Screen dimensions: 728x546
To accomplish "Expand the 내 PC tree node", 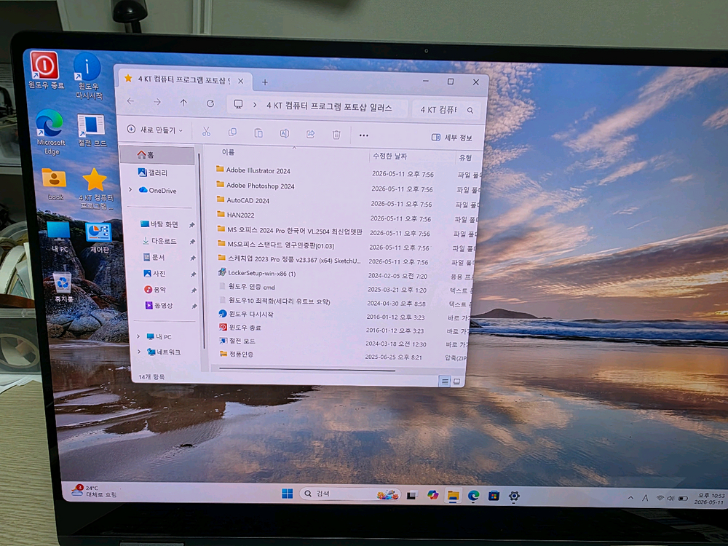I will (x=138, y=336).
